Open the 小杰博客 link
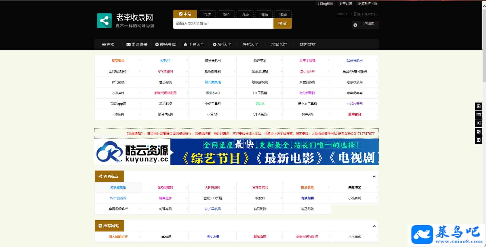 click(x=355, y=237)
